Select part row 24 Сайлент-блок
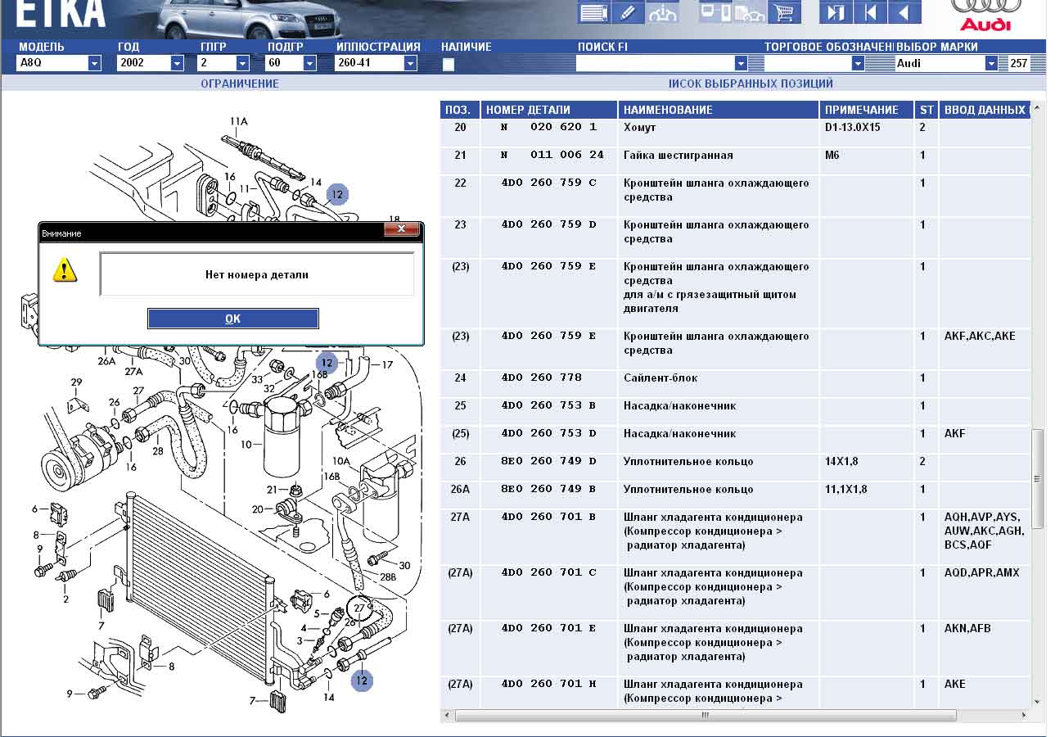The width and height of the screenshot is (1064, 737). 660,378
